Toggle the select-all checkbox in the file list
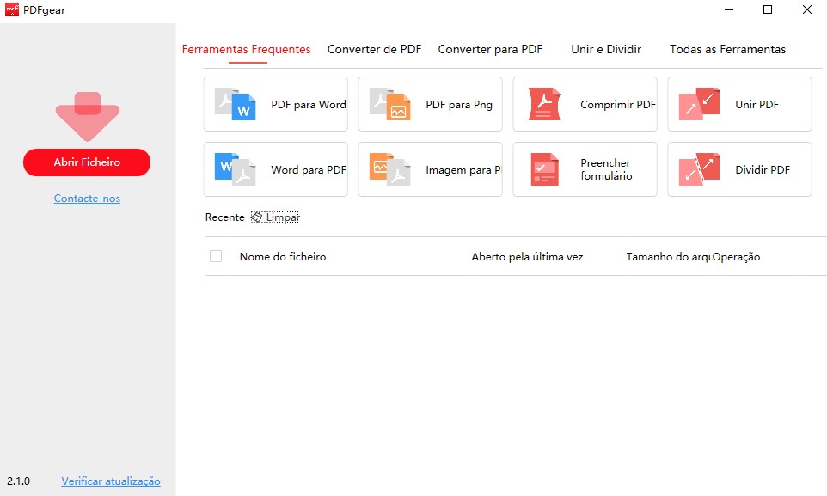Image resolution: width=827 pixels, height=496 pixels. coord(217,256)
